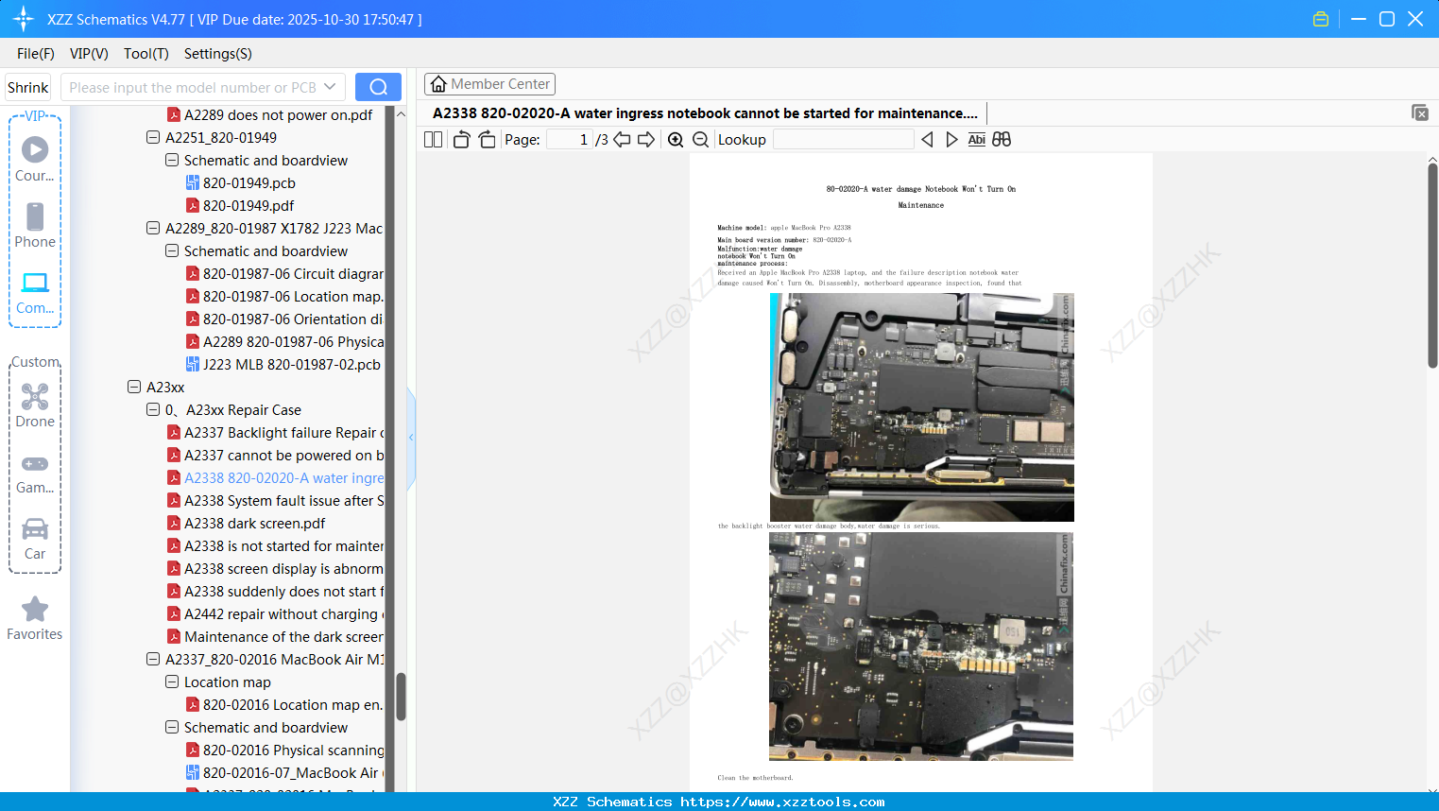The image size is (1439, 811).
Task: Click the yellow toolbox icon in title bar
Action: click(x=1321, y=19)
